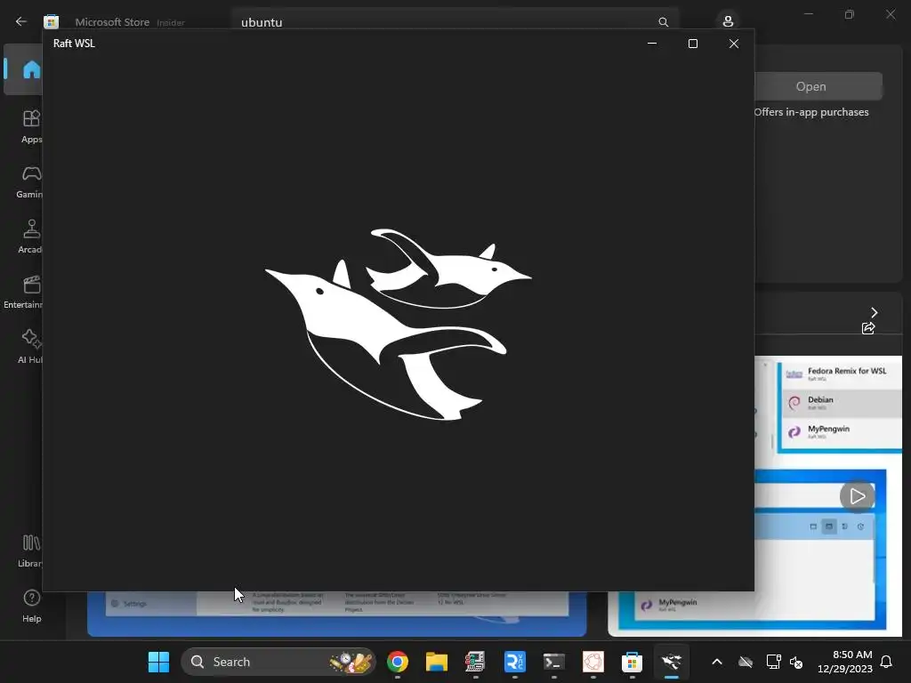Show hidden system tray icons

(x=717, y=662)
